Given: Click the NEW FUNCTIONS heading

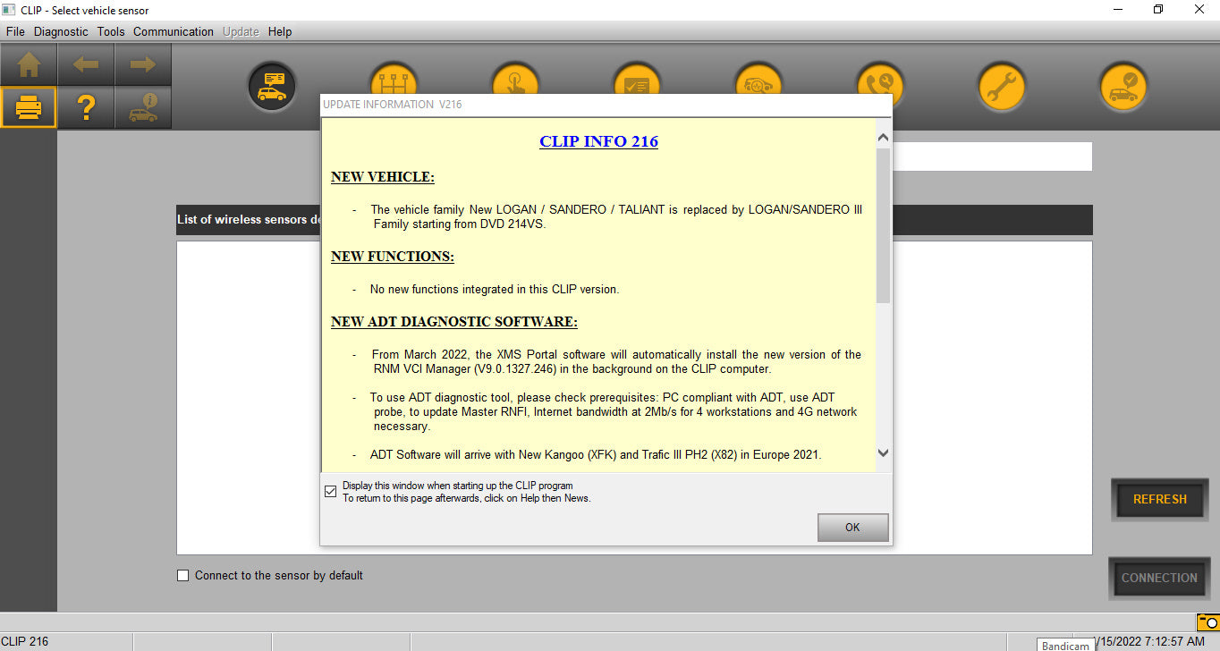Looking at the screenshot, I should pyautogui.click(x=393, y=257).
